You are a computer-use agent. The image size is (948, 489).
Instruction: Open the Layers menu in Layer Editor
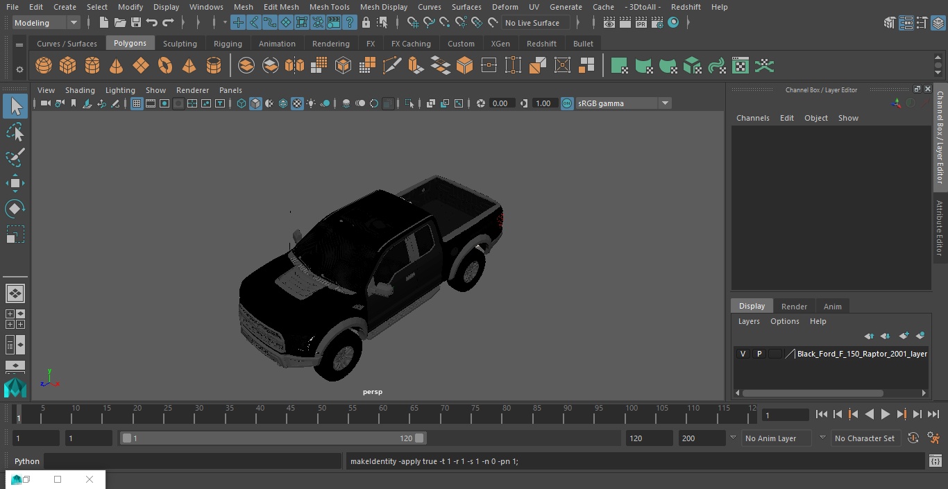(x=749, y=321)
